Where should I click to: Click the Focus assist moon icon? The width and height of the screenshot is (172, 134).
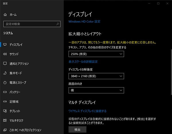5,73
